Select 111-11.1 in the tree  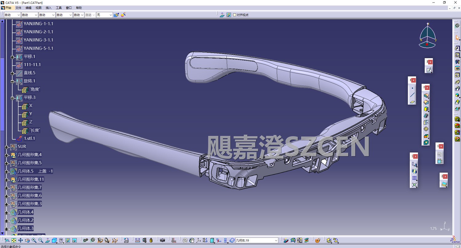32,65
